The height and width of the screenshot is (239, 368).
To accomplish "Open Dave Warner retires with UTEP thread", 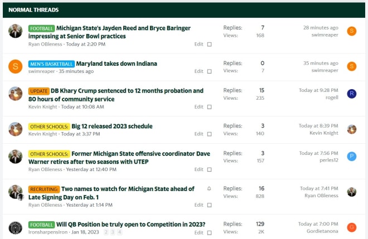I will click(x=119, y=158).
